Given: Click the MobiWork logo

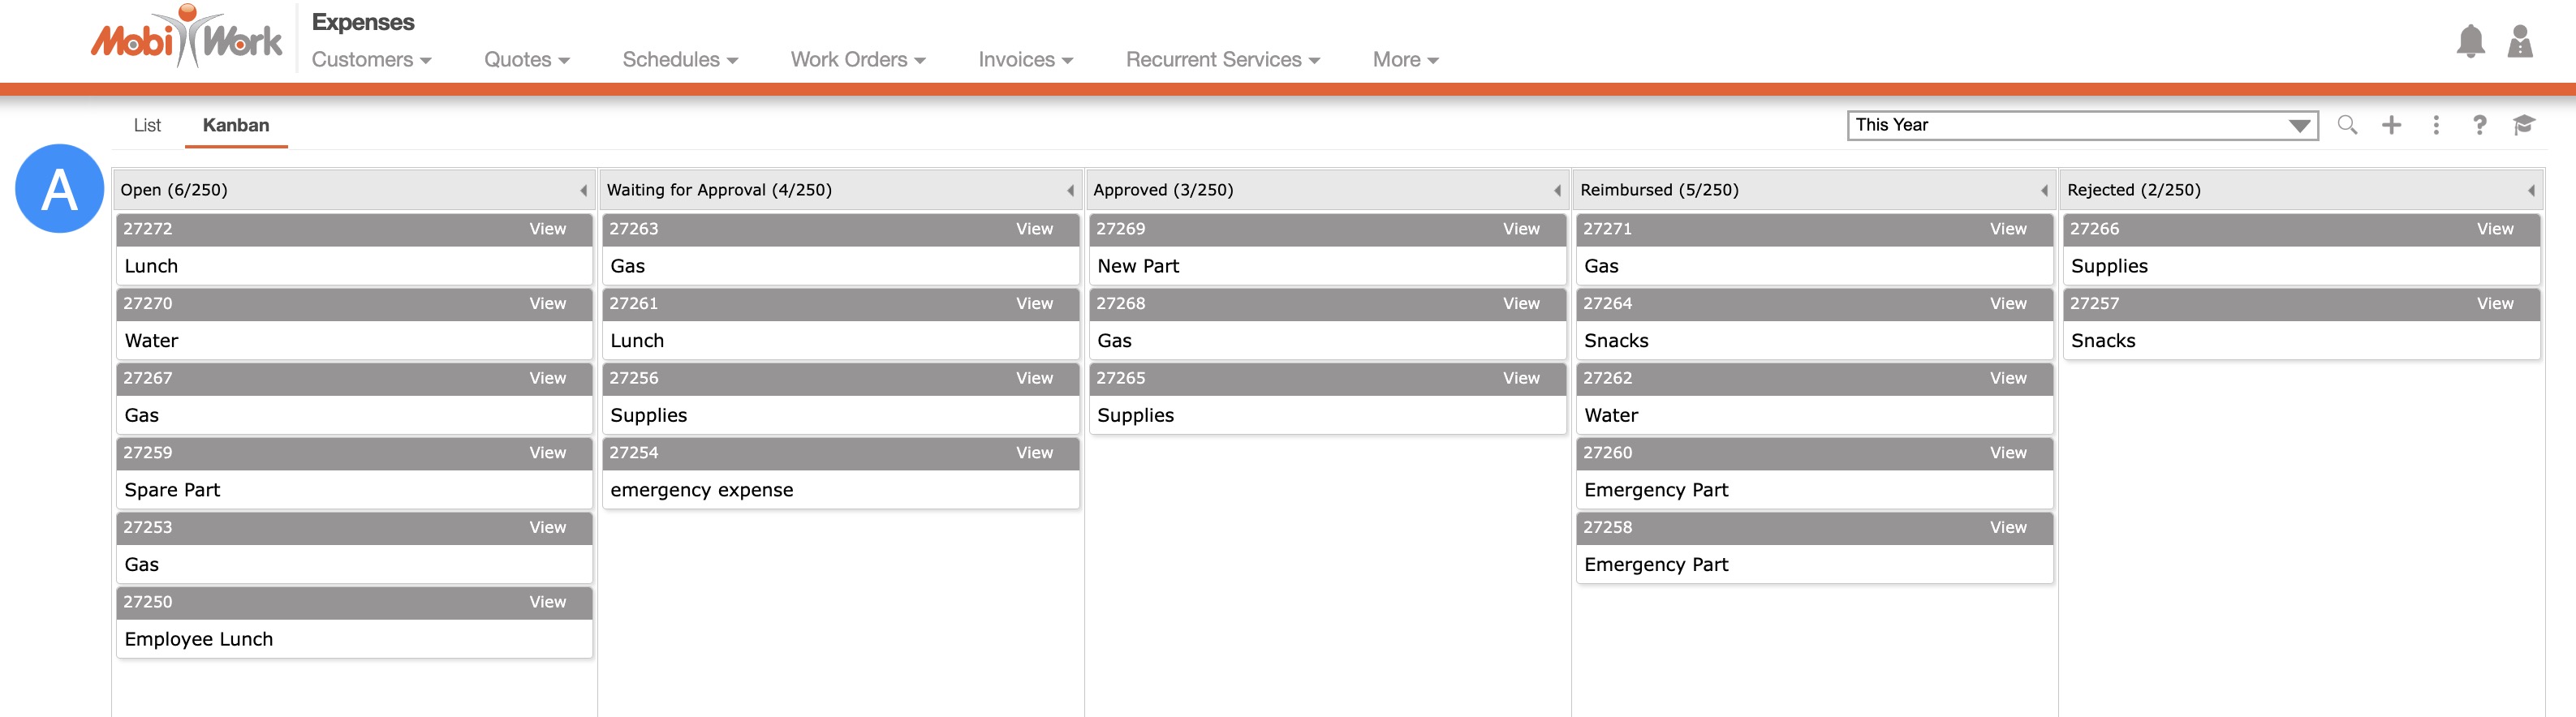Looking at the screenshot, I should [187, 40].
